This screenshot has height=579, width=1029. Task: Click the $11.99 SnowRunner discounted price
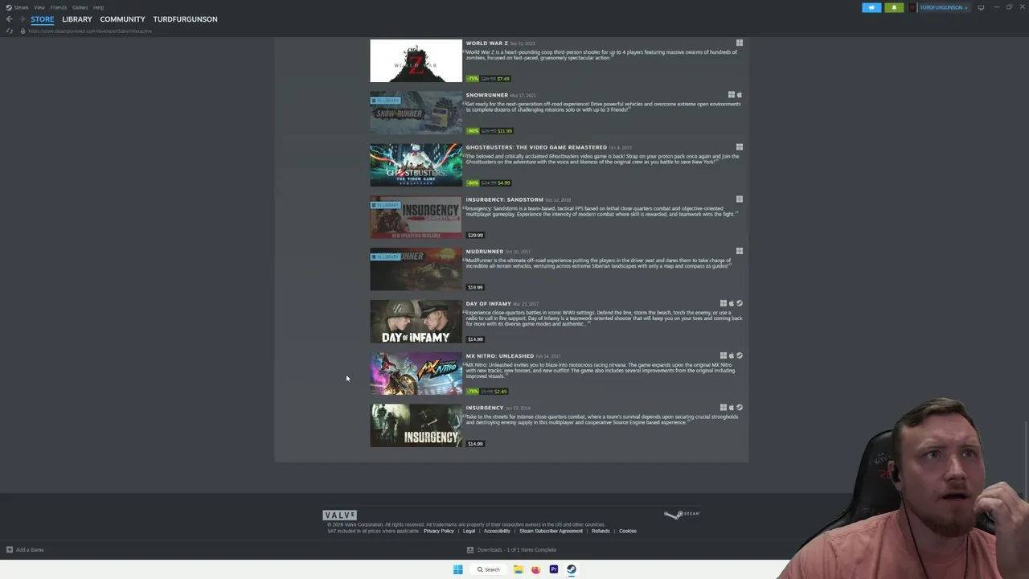point(505,131)
